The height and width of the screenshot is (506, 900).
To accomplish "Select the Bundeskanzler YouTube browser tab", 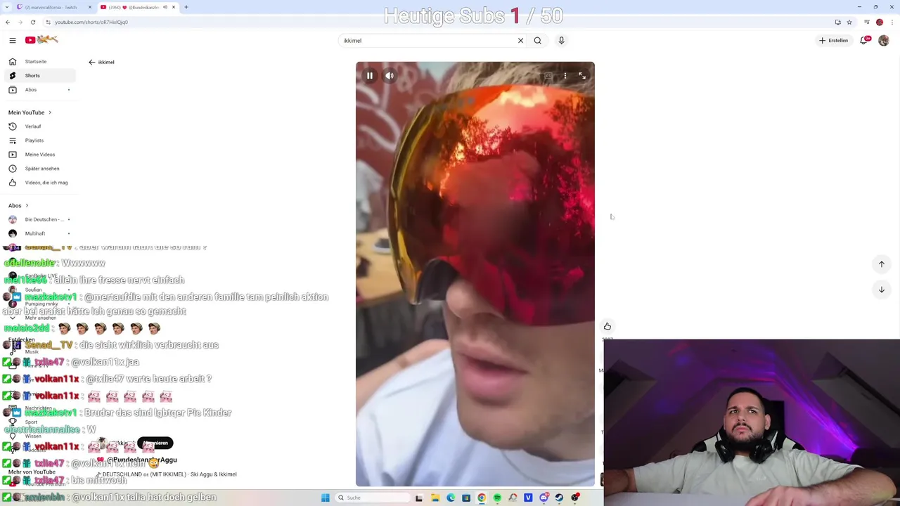I will [x=134, y=7].
